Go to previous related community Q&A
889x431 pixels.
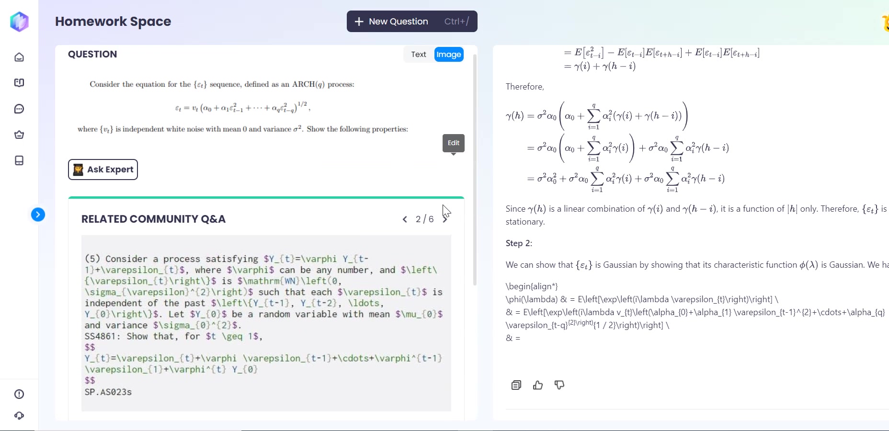pyautogui.click(x=405, y=219)
